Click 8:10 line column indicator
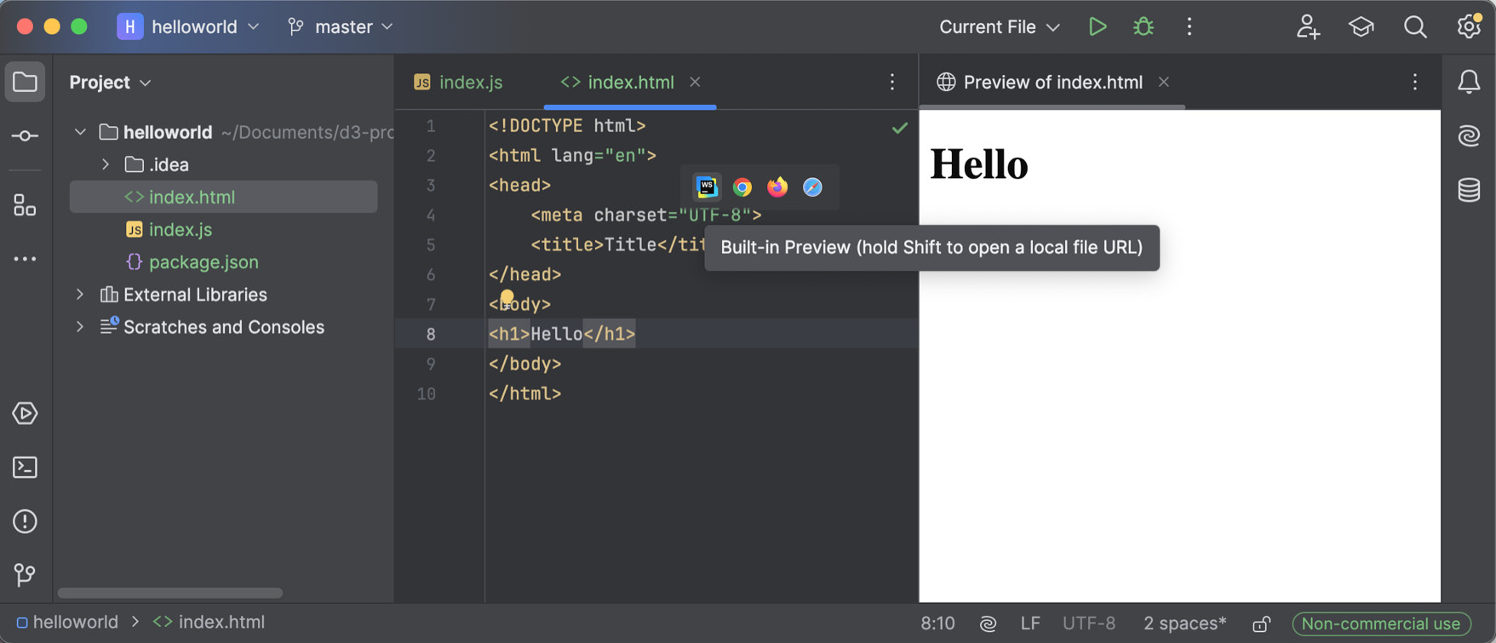This screenshot has height=643, width=1496. (x=937, y=624)
